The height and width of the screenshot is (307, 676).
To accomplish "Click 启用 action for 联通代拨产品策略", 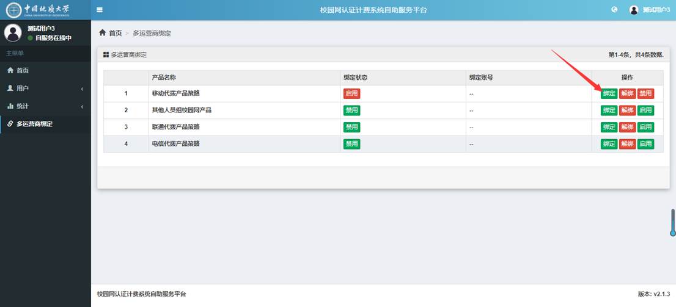I will pos(645,127).
